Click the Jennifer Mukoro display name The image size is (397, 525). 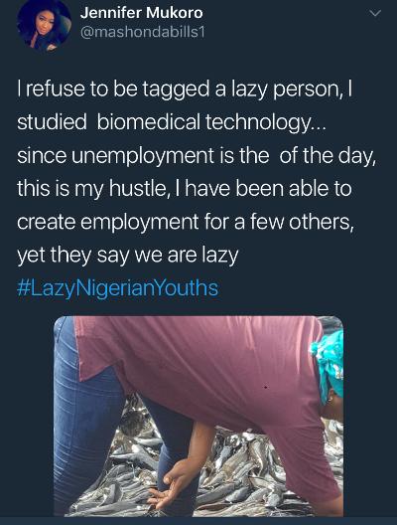pyautogui.click(x=141, y=13)
